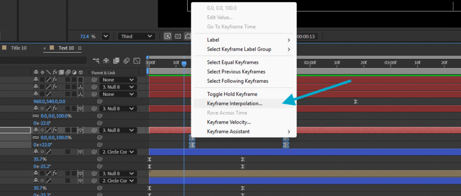Choose Keyframe Velocity... menu entry
The image size is (461, 196).
tap(244, 122)
